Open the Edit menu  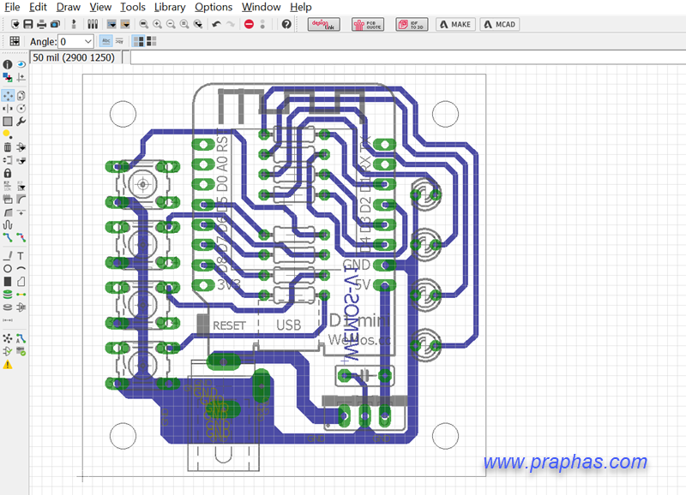pos(38,7)
